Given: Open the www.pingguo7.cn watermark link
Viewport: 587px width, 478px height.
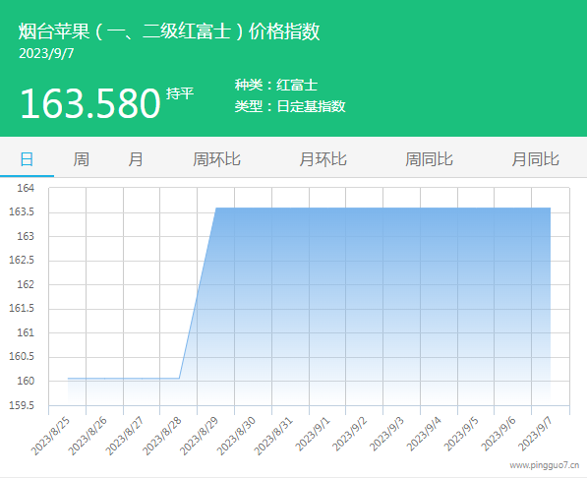Looking at the screenshot, I should (x=545, y=465).
